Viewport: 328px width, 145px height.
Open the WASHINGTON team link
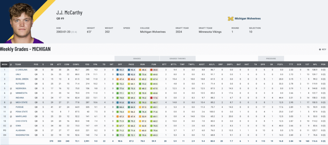[x=22, y=135]
